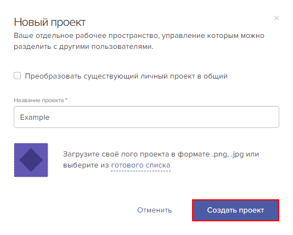The height and width of the screenshot is (235, 293).
Task: Click Отменить to cancel project creation
Action: coord(155,210)
